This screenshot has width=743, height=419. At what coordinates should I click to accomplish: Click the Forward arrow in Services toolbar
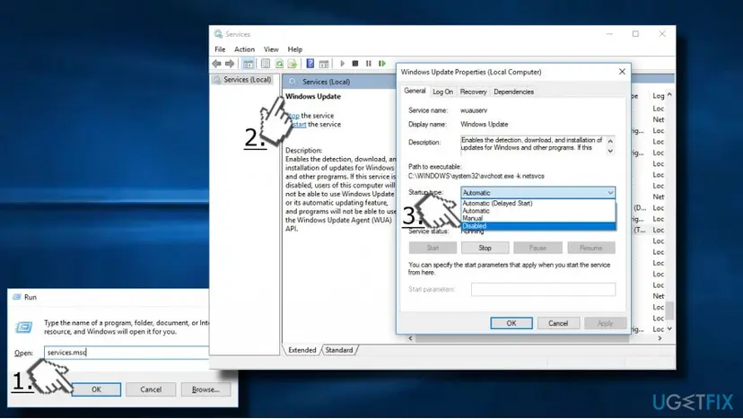[230, 64]
